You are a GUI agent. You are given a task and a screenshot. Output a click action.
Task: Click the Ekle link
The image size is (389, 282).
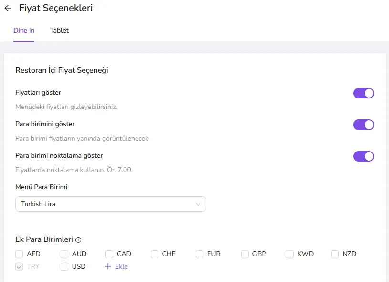(x=121, y=266)
